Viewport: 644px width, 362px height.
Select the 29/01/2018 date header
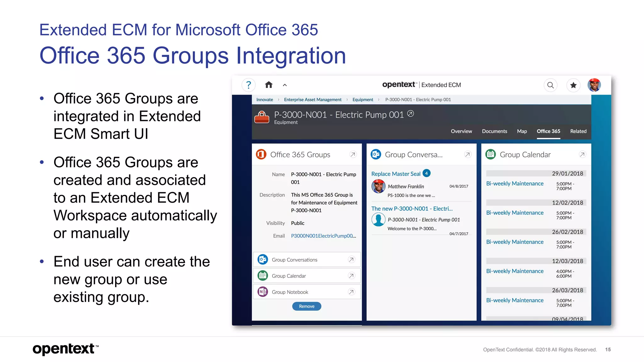pos(536,173)
